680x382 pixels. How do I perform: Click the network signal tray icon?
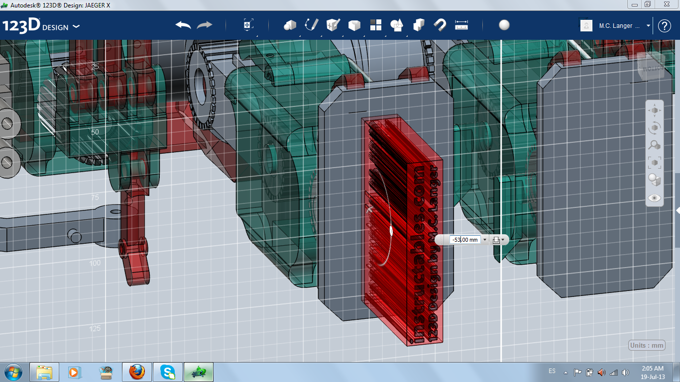pos(614,372)
